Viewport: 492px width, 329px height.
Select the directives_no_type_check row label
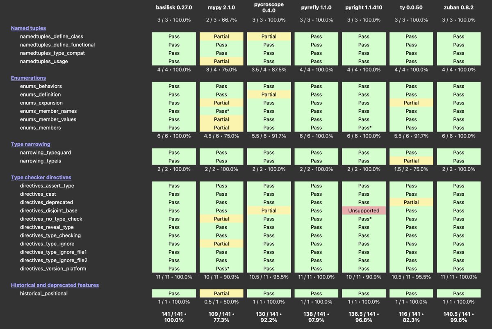(51, 219)
